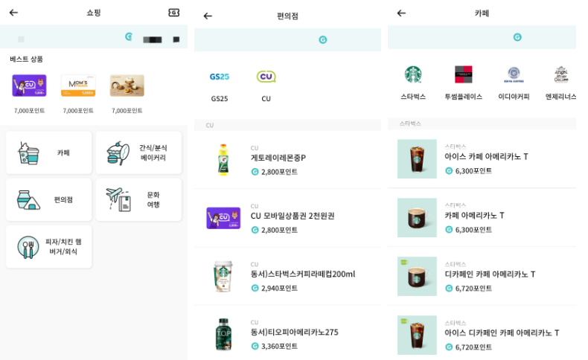Go back from the 편의점 screen
588x360 pixels.
click(x=208, y=16)
